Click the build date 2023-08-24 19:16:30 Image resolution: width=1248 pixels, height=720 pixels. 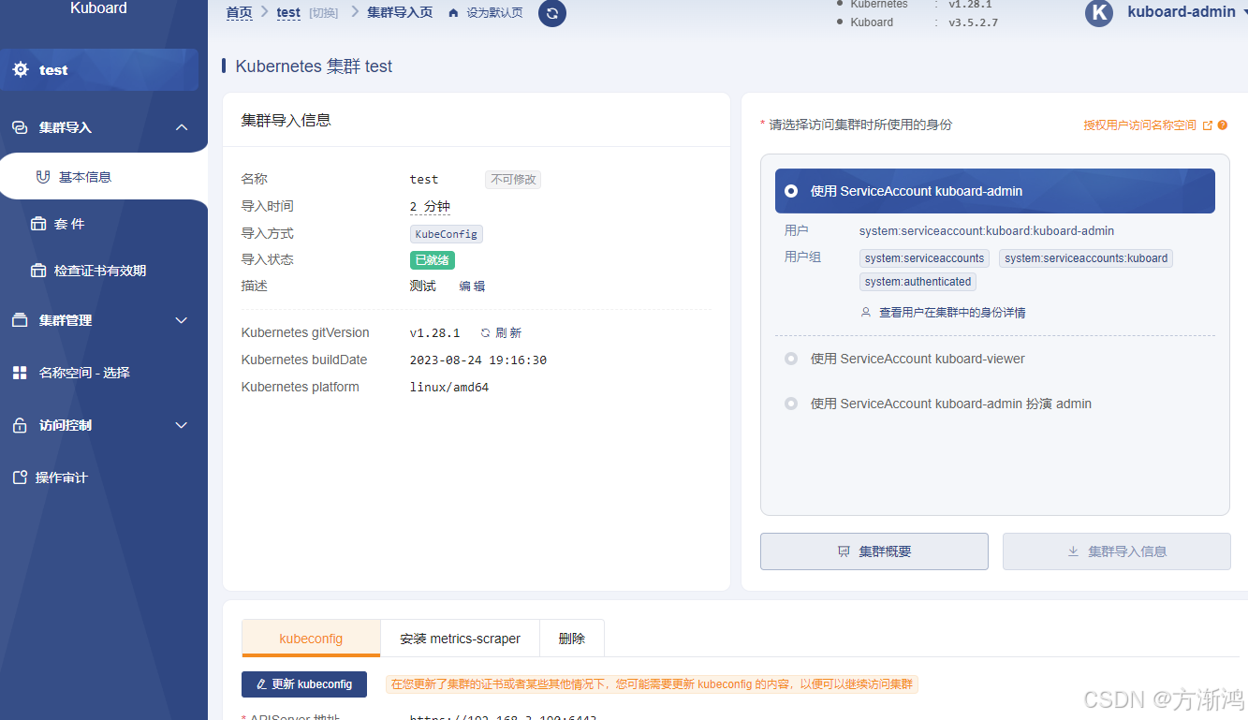(478, 360)
